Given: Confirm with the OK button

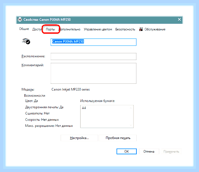Looking at the screenshot, I should click(126, 151).
